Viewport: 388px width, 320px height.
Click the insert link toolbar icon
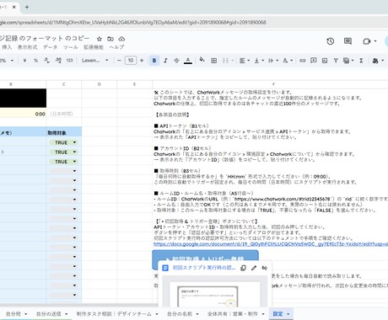[x=303, y=61]
